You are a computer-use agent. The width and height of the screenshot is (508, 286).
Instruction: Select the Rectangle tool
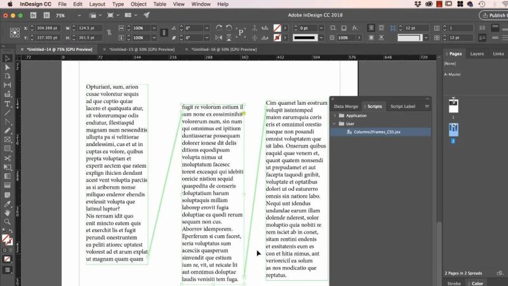tap(7, 149)
